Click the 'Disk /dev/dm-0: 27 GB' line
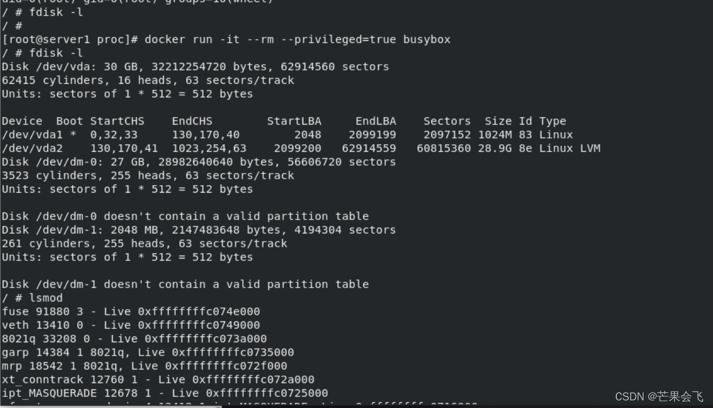 [198, 162]
